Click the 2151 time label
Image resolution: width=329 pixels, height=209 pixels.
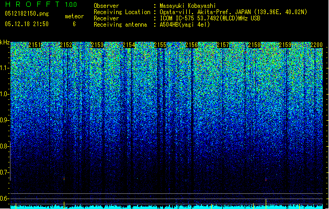point(35,45)
